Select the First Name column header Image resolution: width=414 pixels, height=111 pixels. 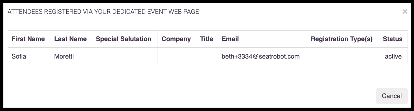point(29,39)
